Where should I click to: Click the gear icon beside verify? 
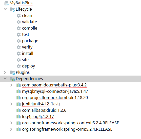tap(19, 47)
